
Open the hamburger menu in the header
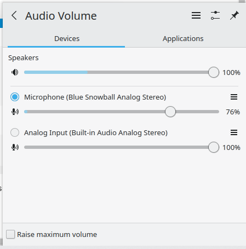[196, 15]
